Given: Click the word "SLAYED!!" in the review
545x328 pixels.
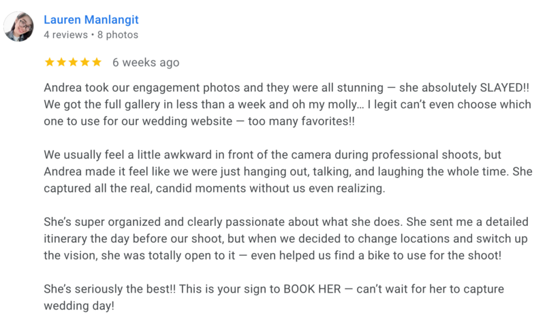Looking at the screenshot, I should [x=504, y=88].
